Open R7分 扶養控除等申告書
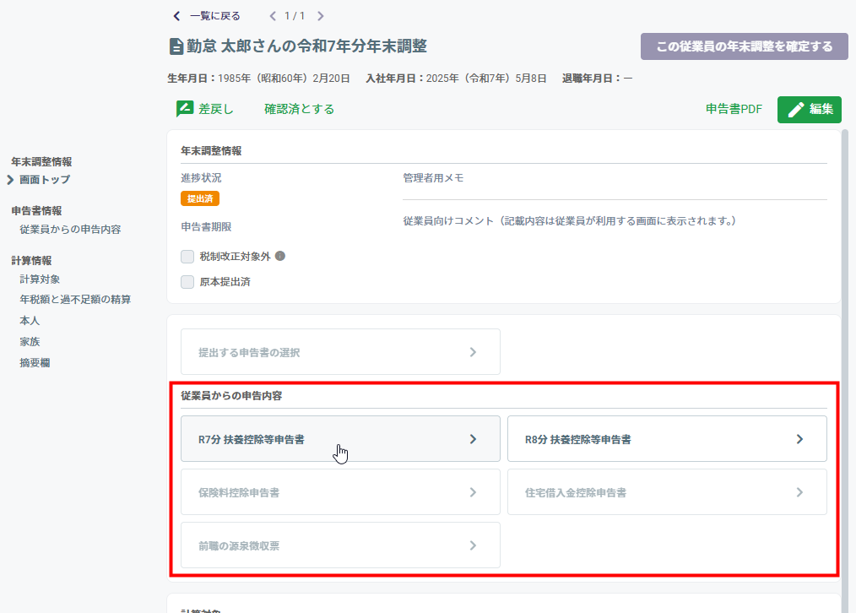The image size is (856, 613). (x=341, y=439)
